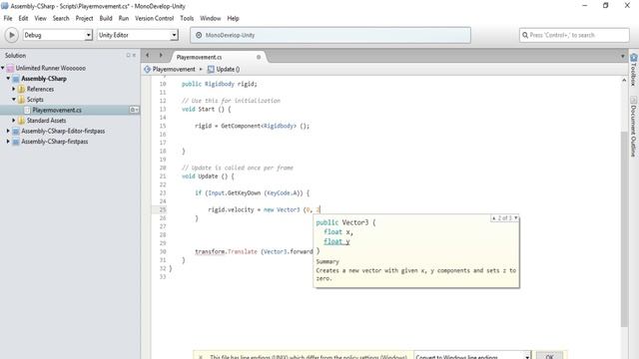Open the Search menu

coord(61,18)
